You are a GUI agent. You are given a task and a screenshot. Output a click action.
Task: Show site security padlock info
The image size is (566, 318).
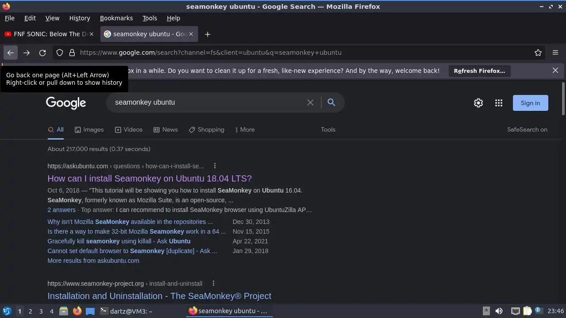(x=72, y=53)
